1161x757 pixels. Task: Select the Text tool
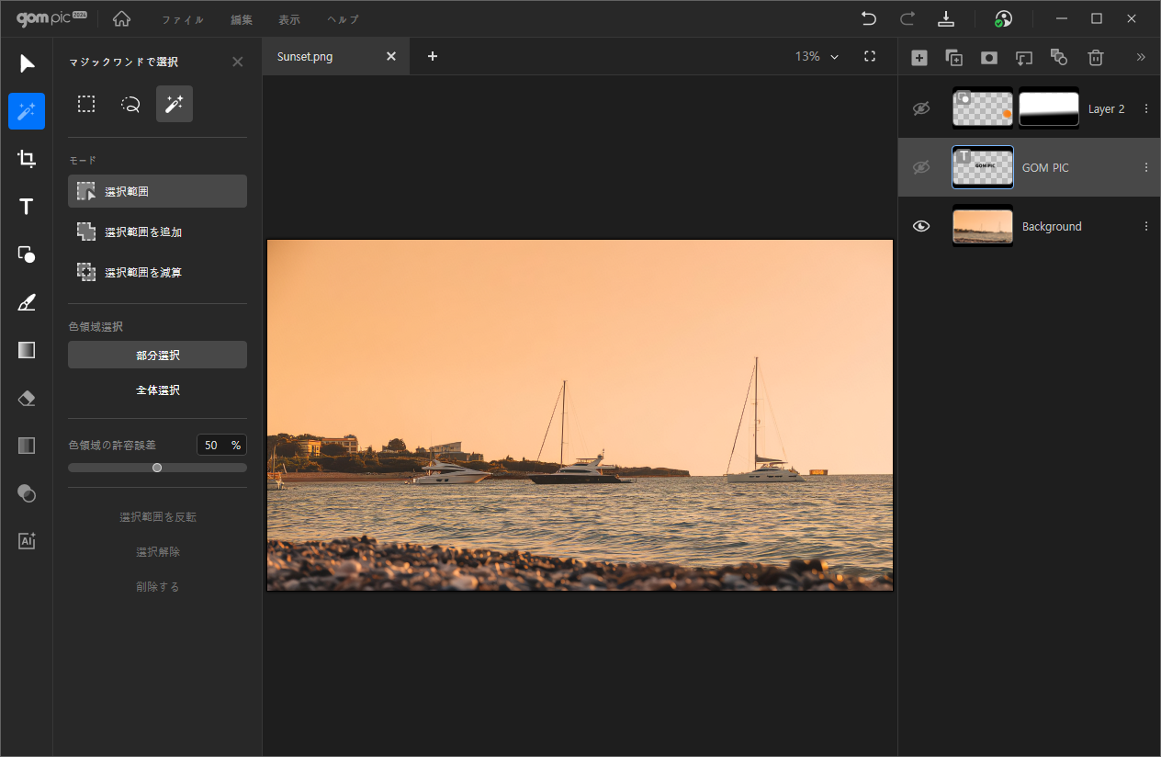(27, 207)
